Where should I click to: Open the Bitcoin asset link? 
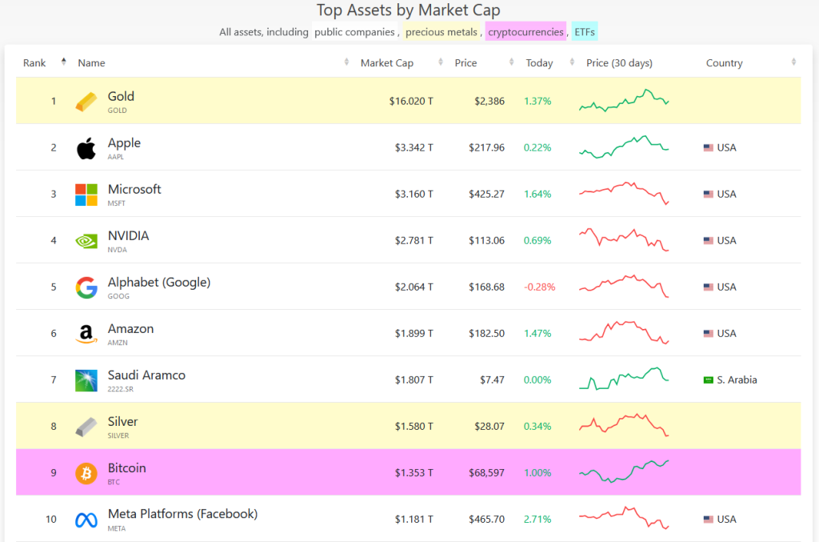click(126, 468)
